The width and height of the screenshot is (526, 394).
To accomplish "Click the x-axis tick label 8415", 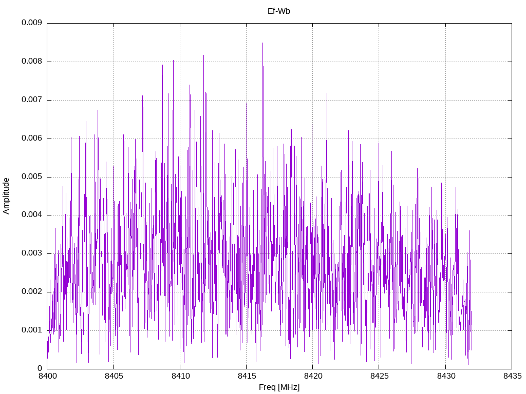I will 247,376.
